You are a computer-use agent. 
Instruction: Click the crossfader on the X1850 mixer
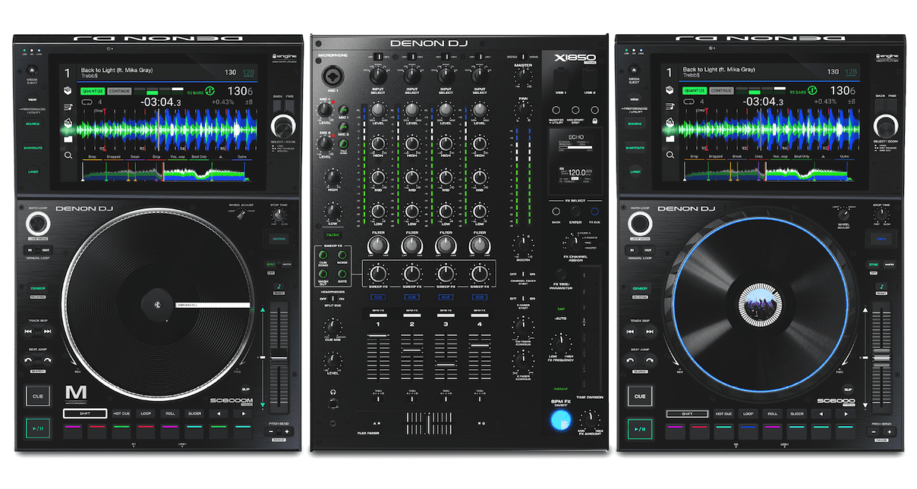click(430, 422)
